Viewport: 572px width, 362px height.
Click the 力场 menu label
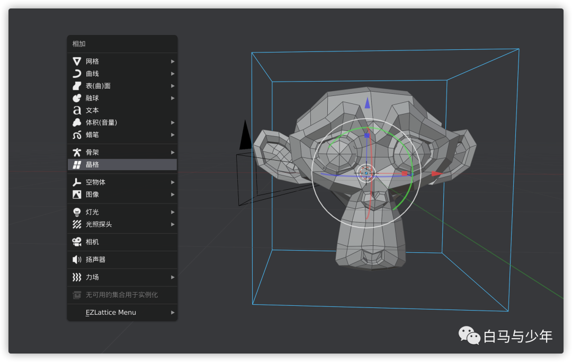[92, 277]
